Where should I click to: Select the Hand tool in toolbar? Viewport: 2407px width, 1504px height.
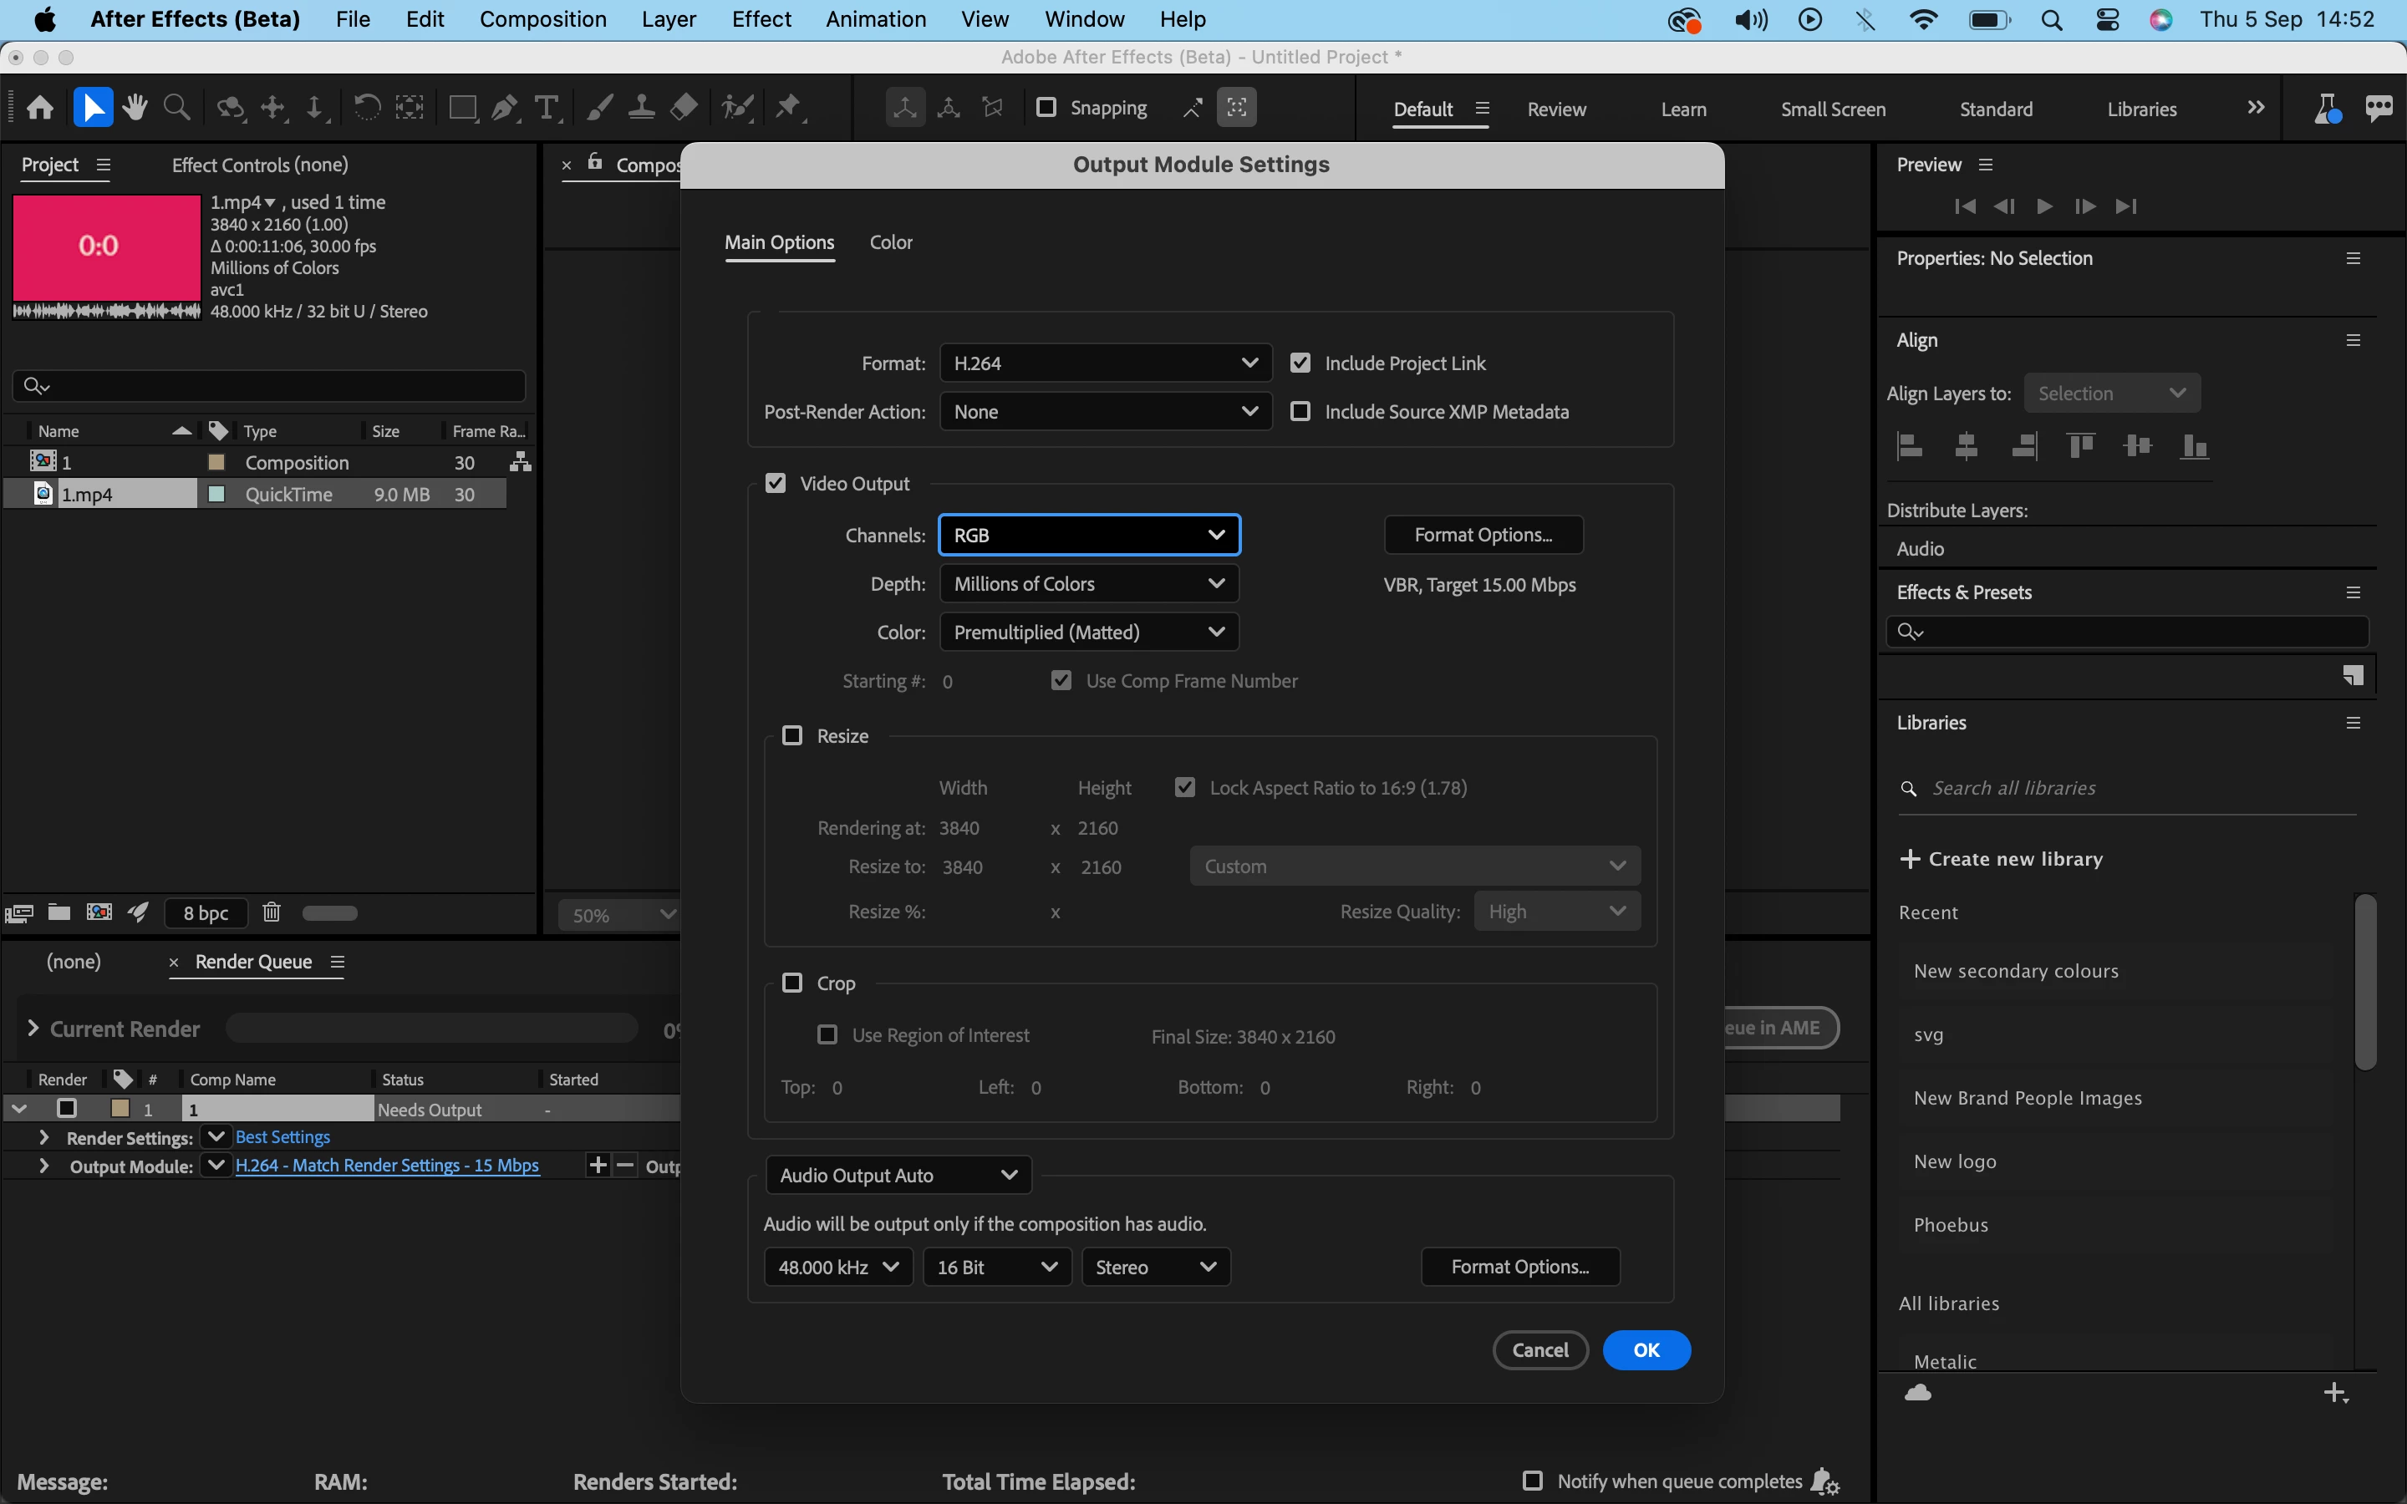click(x=135, y=108)
